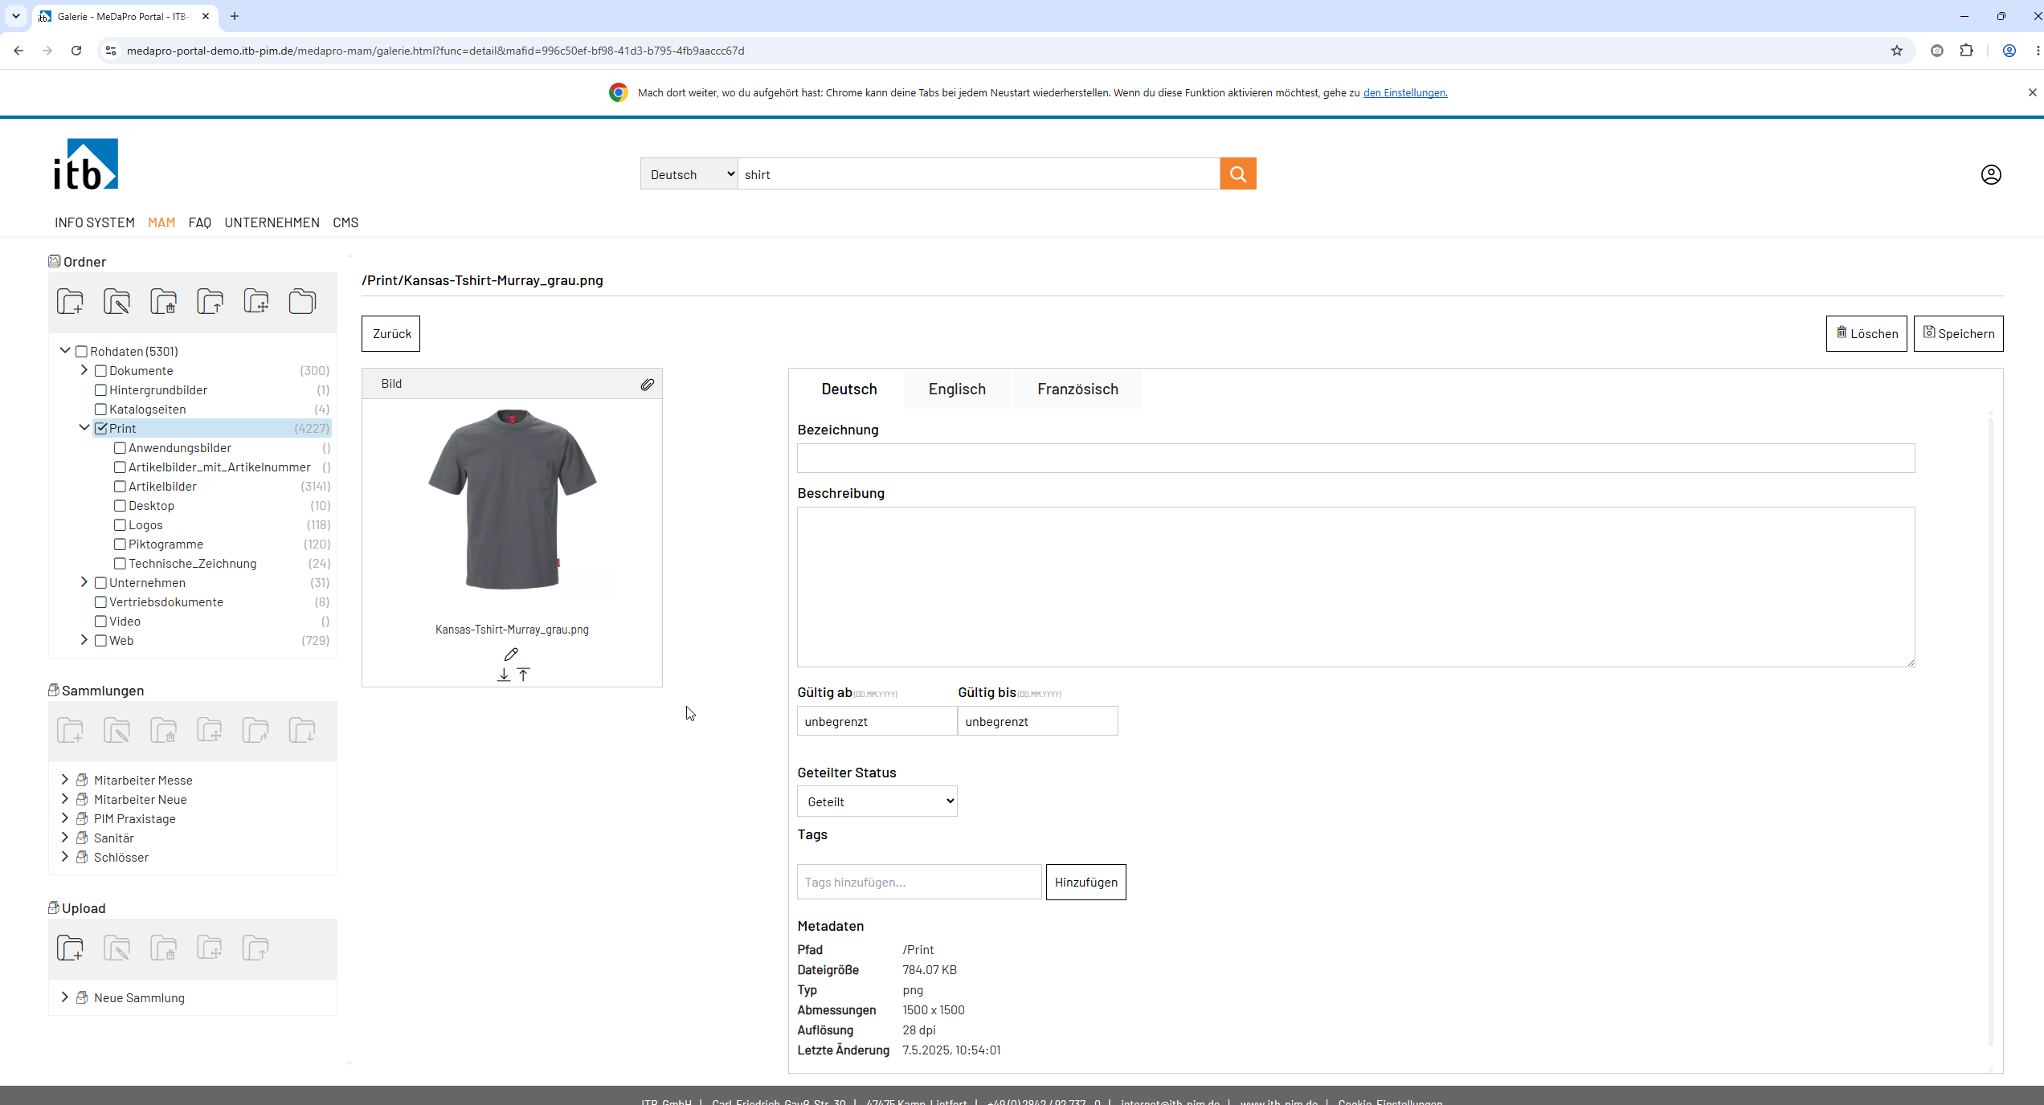
Task: Uncheck the Print folder checkbox
Action: click(x=101, y=429)
